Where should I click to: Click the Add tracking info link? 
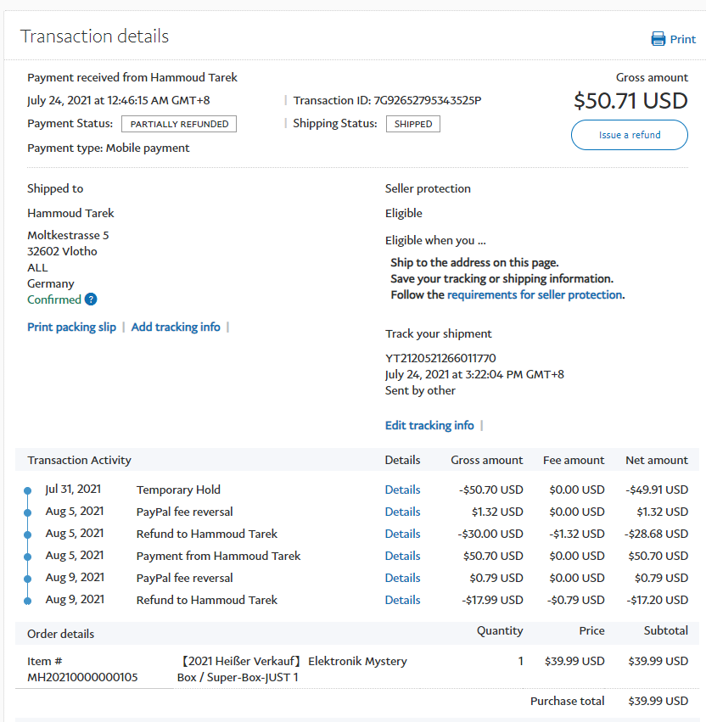[x=176, y=327]
